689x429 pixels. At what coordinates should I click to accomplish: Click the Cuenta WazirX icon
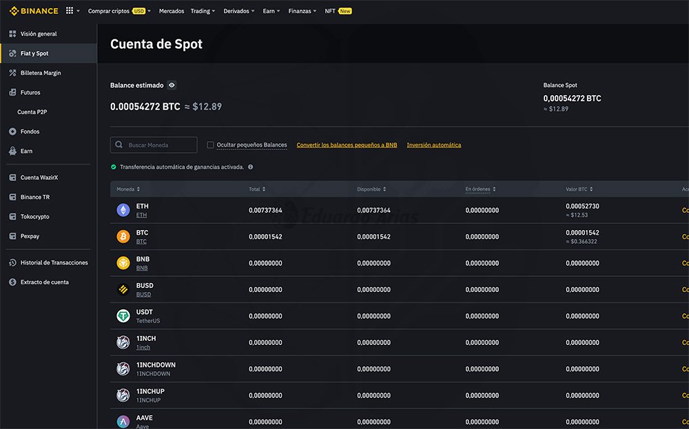point(12,178)
